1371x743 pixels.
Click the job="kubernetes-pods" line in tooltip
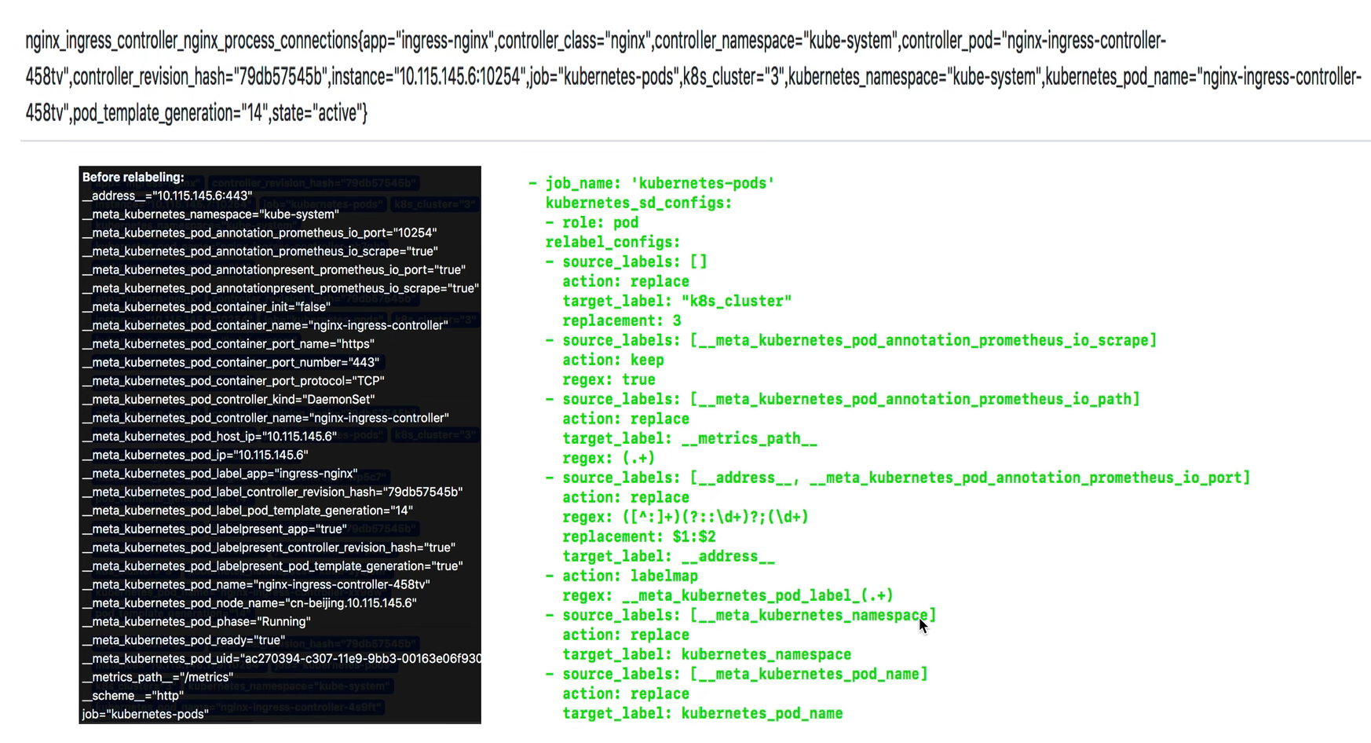coord(145,715)
